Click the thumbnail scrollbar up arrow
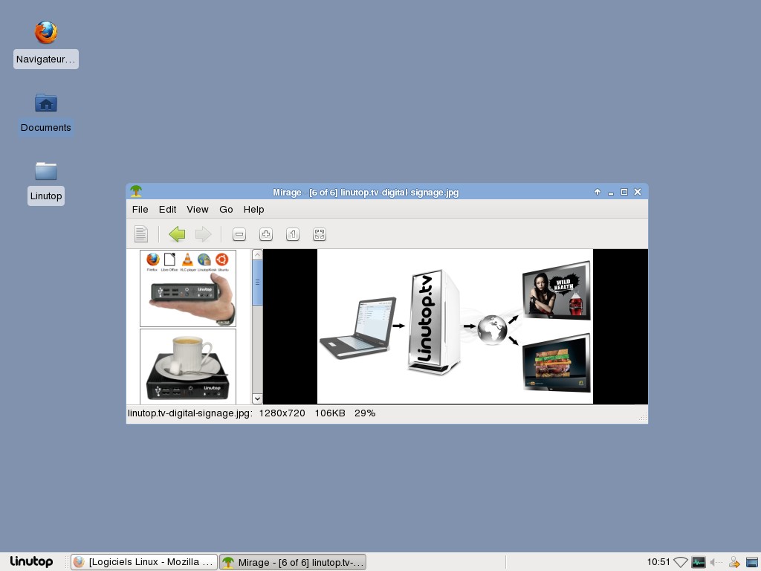 [257, 254]
